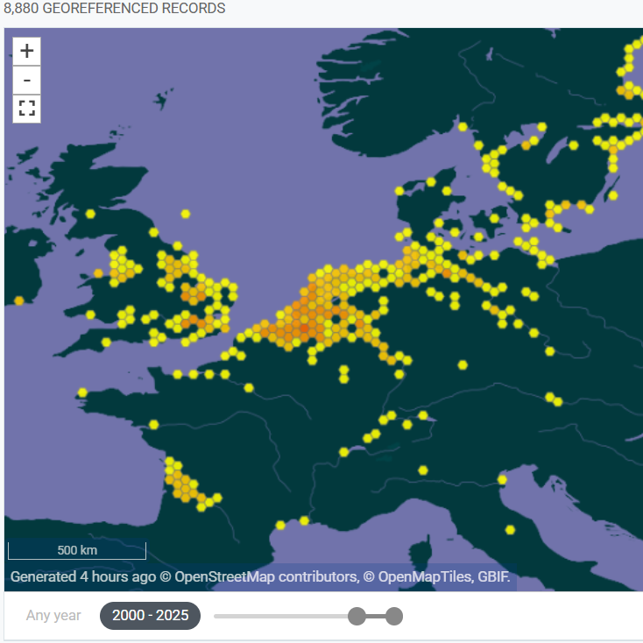This screenshot has height=643, width=643.
Task: Click the "2000 - 2025" year range pill
Action: click(x=150, y=616)
